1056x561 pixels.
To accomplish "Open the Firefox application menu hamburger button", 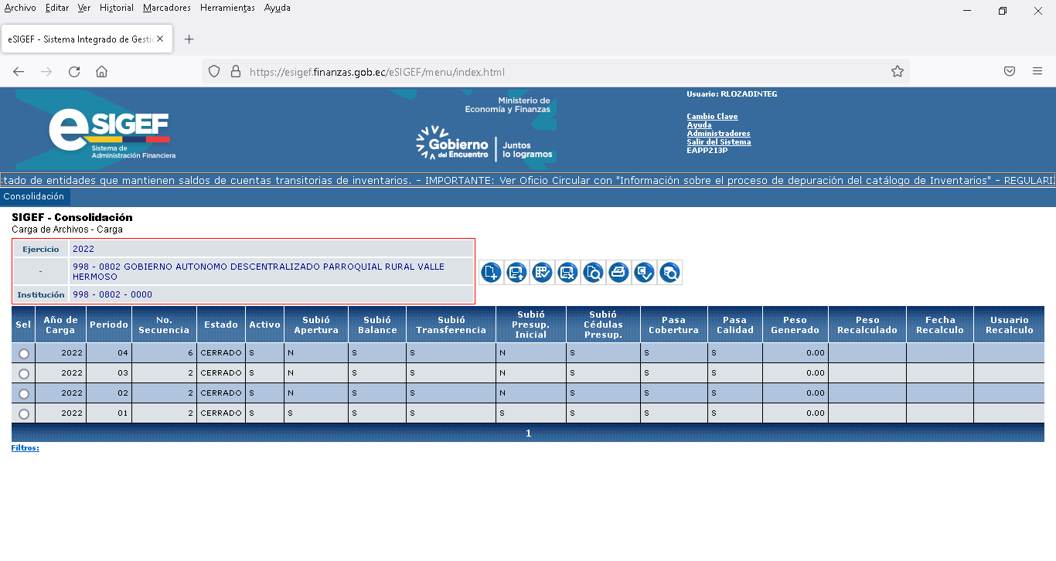I will (x=1037, y=71).
